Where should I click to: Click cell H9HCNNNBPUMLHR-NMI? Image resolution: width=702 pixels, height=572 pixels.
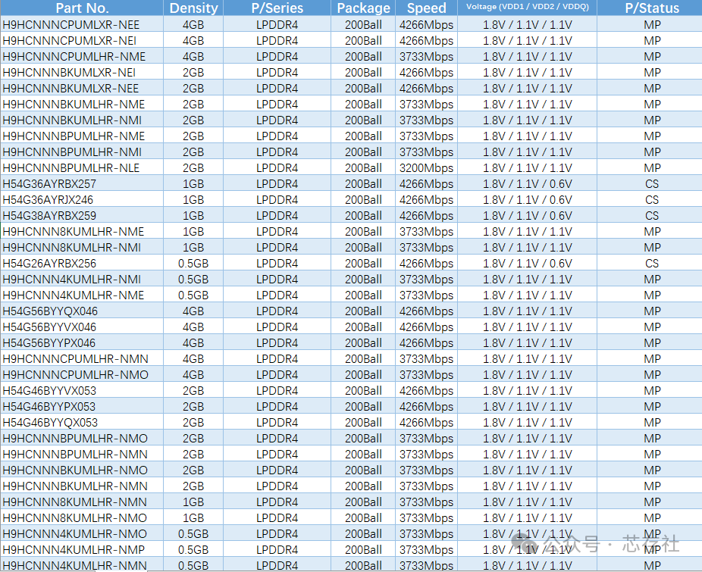pos(82,152)
